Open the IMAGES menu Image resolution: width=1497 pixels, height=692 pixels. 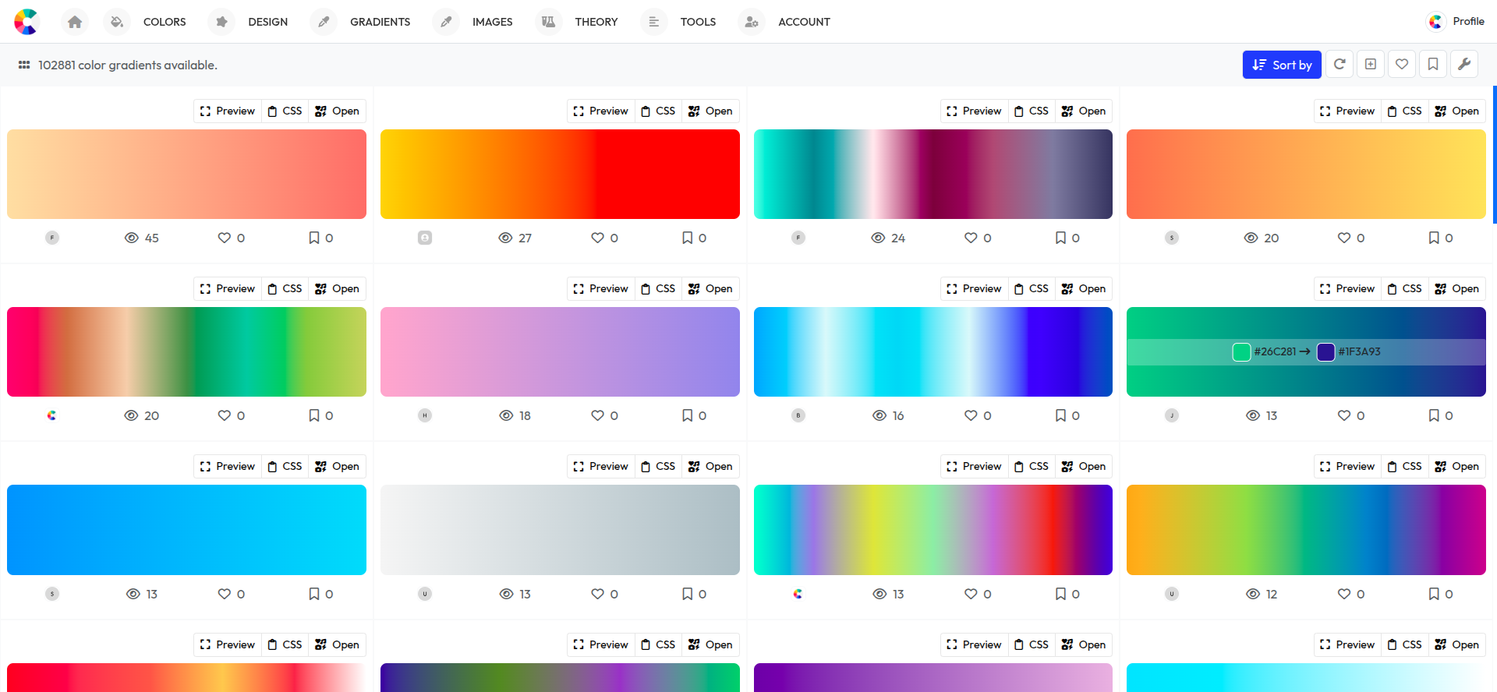pos(493,22)
